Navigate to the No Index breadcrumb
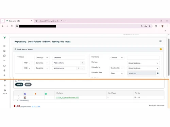The image size is (170, 127). click(x=66, y=42)
